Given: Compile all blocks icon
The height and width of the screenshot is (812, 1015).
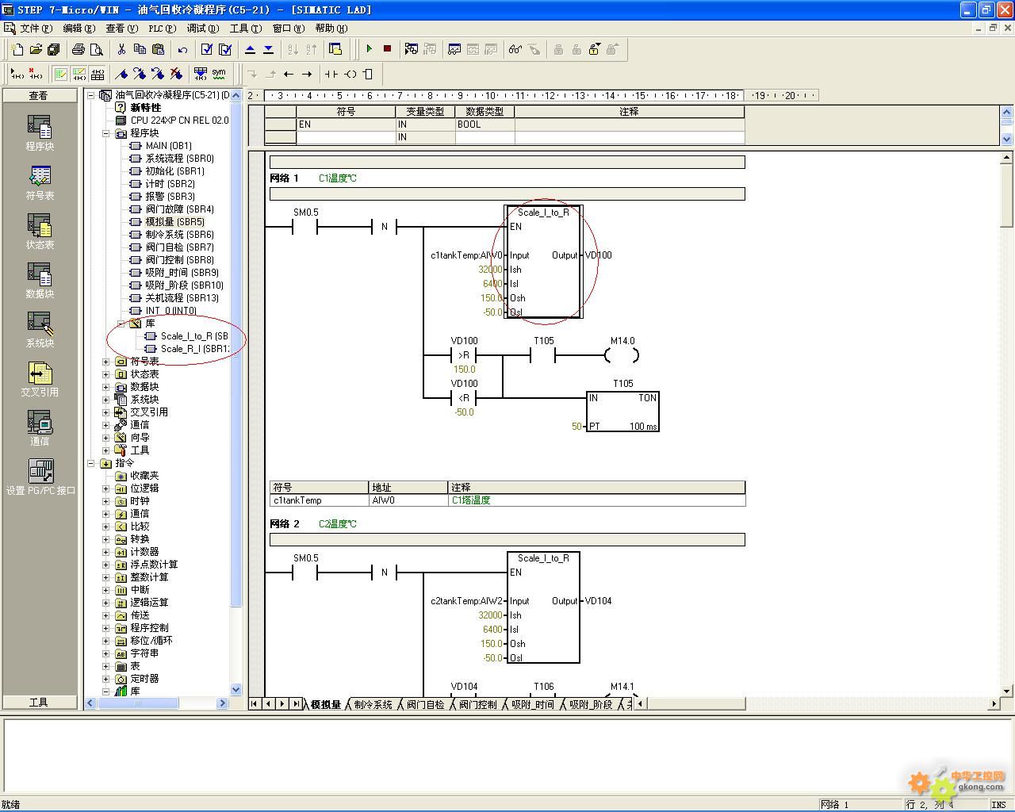Looking at the screenshot, I should pyautogui.click(x=225, y=49).
